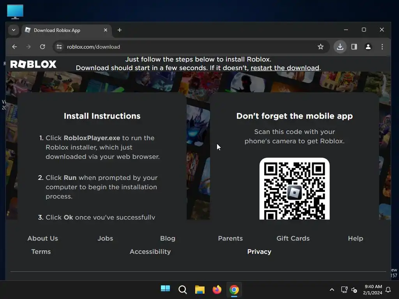Screen dimensions: 399x299
Task: Open the Gift Cards footer link
Action: [293, 238]
